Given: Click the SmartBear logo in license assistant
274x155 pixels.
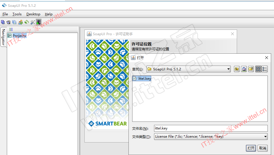Looking at the screenshot, I should tap(108, 123).
